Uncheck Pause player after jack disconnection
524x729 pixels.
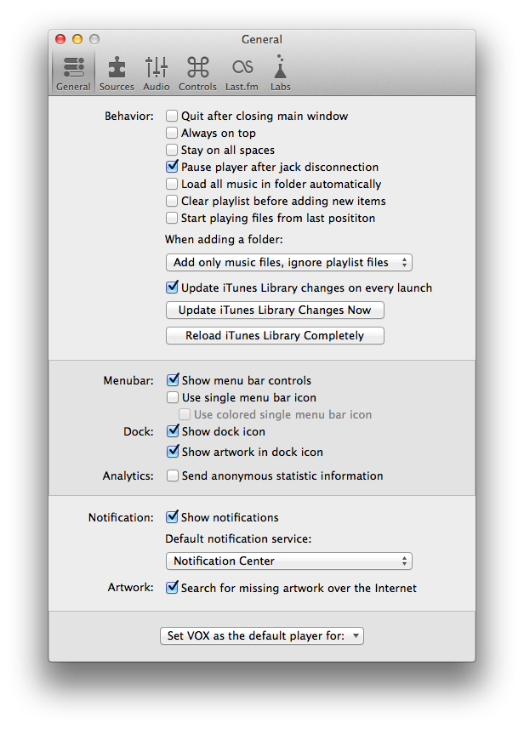[173, 168]
